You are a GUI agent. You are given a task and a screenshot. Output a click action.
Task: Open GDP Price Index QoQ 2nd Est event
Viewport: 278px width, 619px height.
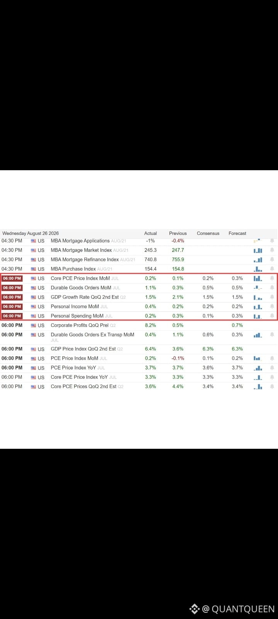tap(83, 349)
